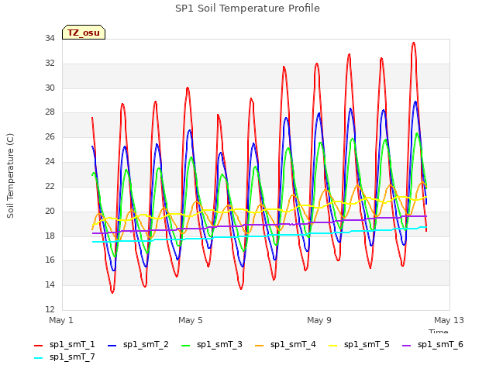496x372 pixels.
Task: Click the 20 y-axis tick label
Action: point(50,211)
